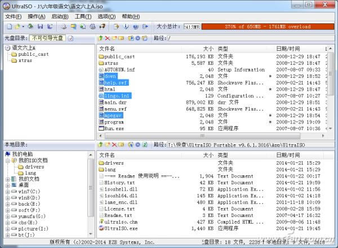Open the 文件(F) menu

pos(14,16)
